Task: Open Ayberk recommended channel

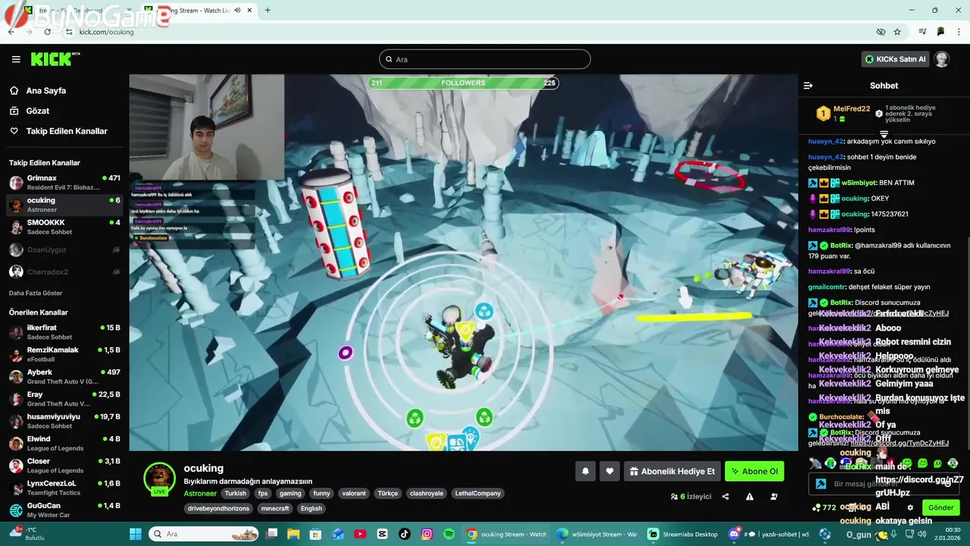Action: [64, 377]
